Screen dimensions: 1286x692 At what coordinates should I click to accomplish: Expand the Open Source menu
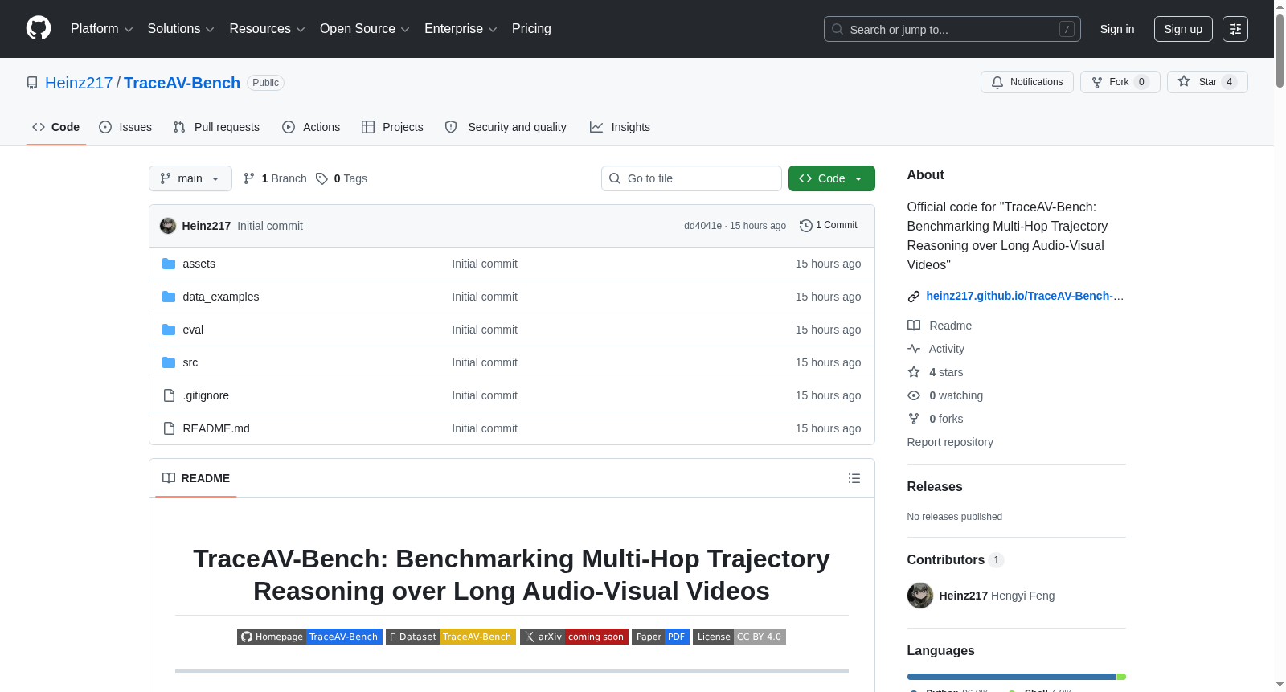[365, 29]
